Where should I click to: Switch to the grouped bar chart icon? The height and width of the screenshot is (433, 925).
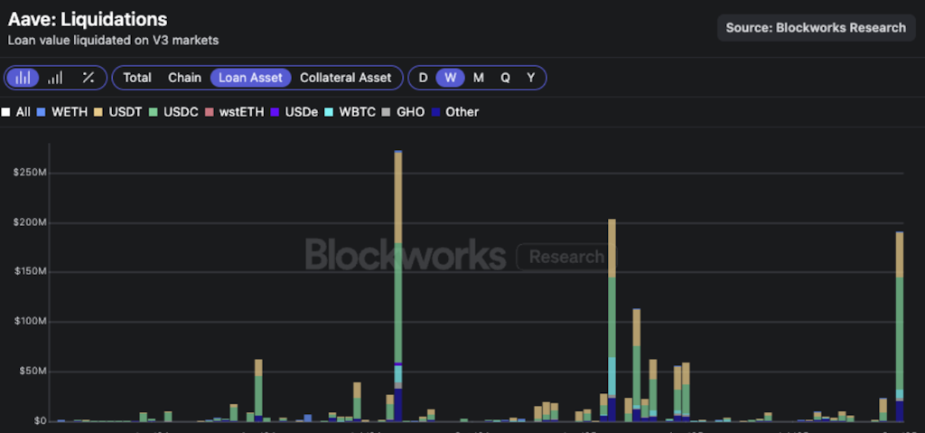click(x=55, y=78)
